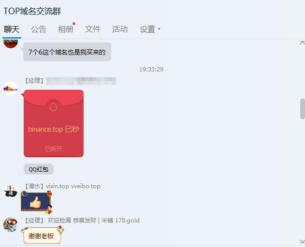
Task: Open the binance.top red envelope
Action: pyautogui.click(x=54, y=123)
